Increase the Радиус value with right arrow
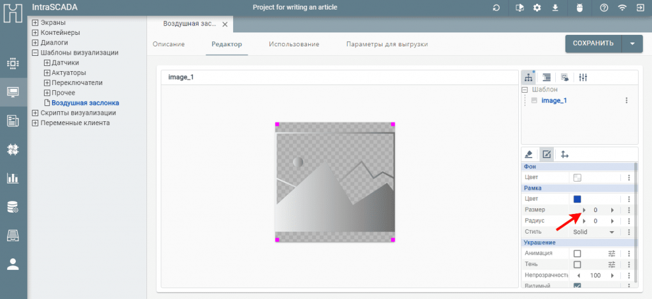652x299 pixels. pyautogui.click(x=613, y=221)
